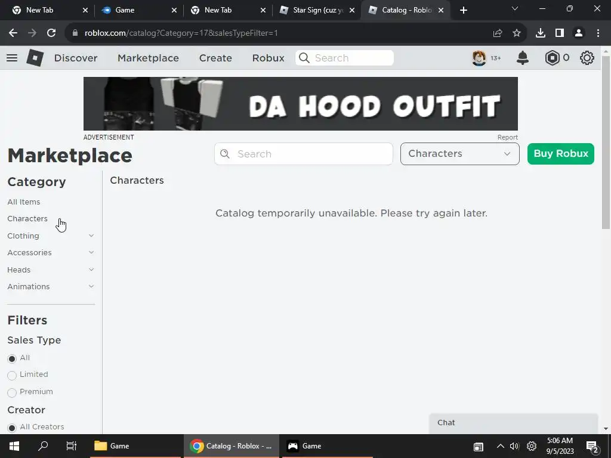This screenshot has width=611, height=458.
Task: Open the Chrome three-dot menu
Action: tap(598, 33)
